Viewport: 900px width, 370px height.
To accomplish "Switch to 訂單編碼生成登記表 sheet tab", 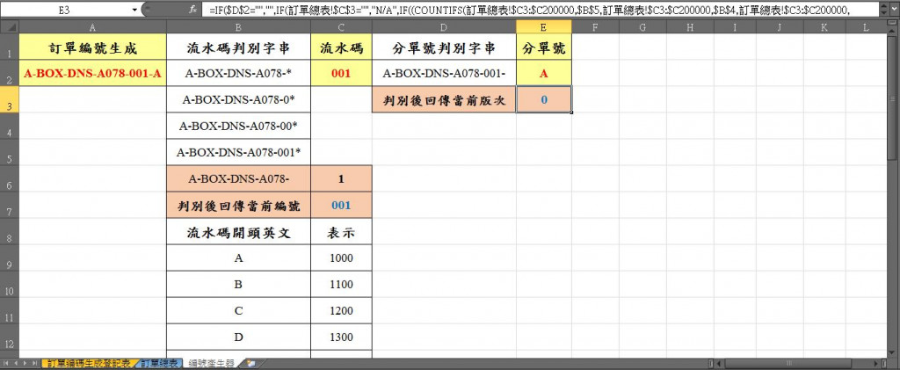I will coord(91,364).
